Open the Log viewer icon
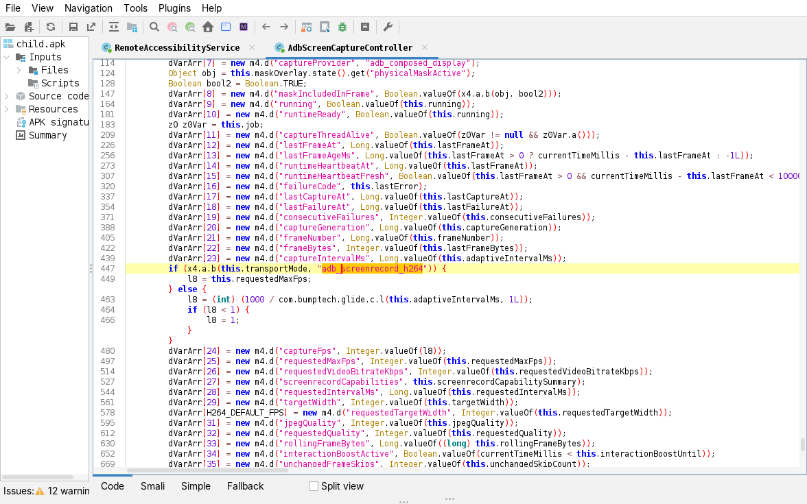The image size is (807, 504). (365, 27)
